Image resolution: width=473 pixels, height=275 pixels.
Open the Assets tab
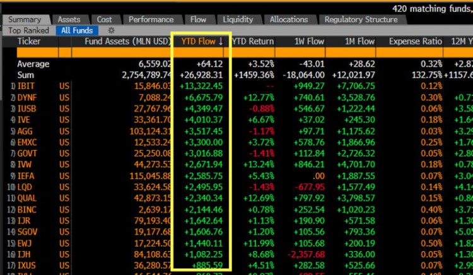(69, 20)
